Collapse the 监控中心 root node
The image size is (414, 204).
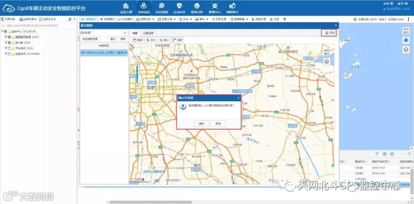point(2,31)
